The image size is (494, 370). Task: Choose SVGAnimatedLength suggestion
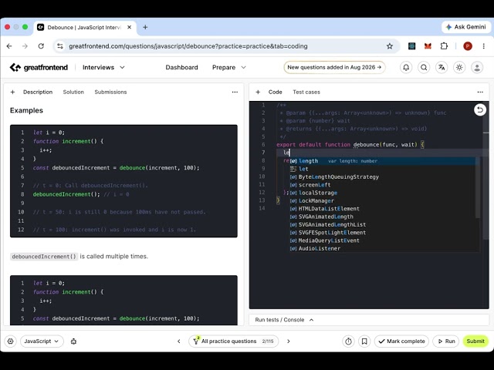pyautogui.click(x=384, y=217)
